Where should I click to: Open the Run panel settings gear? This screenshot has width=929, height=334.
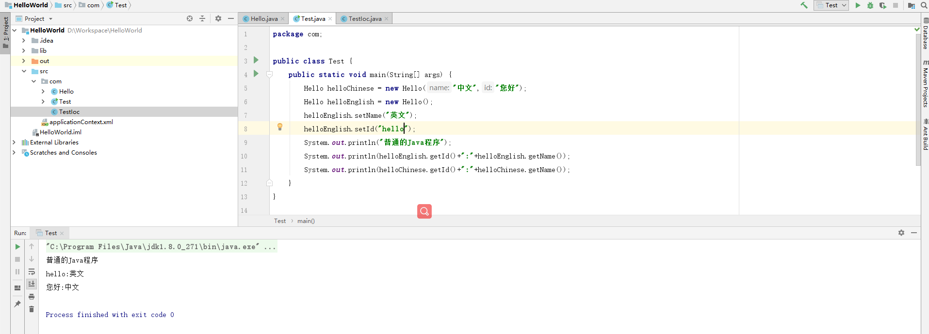pos(901,233)
